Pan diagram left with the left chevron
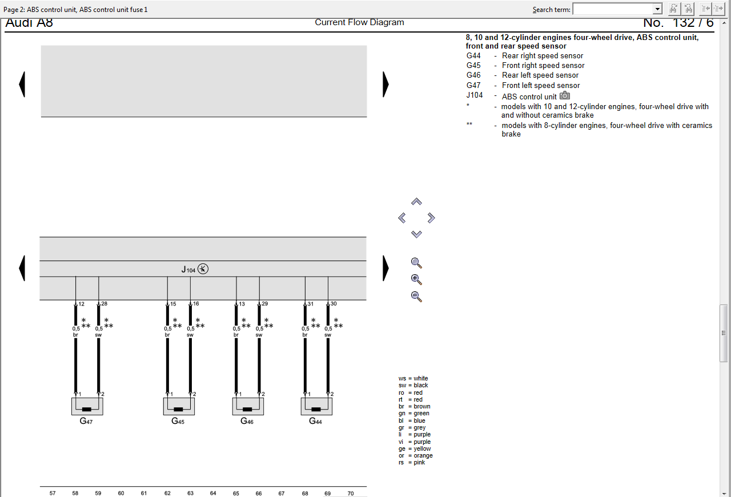Image resolution: width=731 pixels, height=497 pixels. pyautogui.click(x=402, y=218)
